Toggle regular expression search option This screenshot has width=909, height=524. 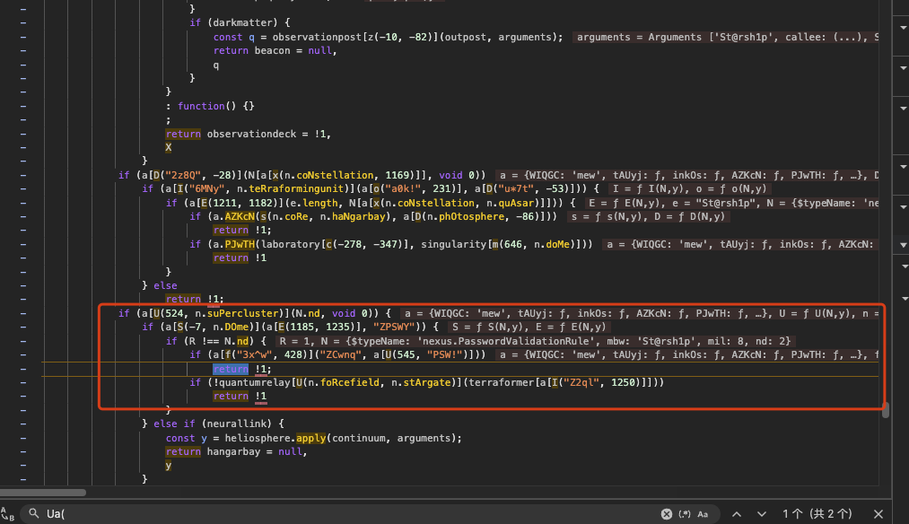click(685, 514)
